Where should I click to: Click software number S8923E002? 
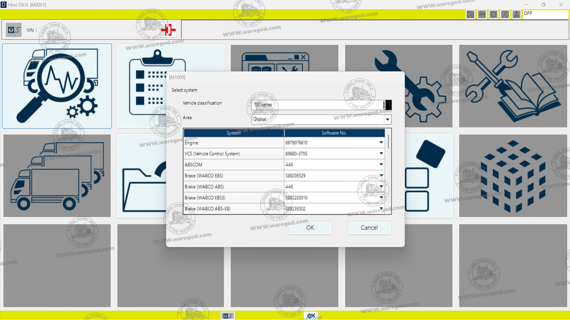point(295,209)
